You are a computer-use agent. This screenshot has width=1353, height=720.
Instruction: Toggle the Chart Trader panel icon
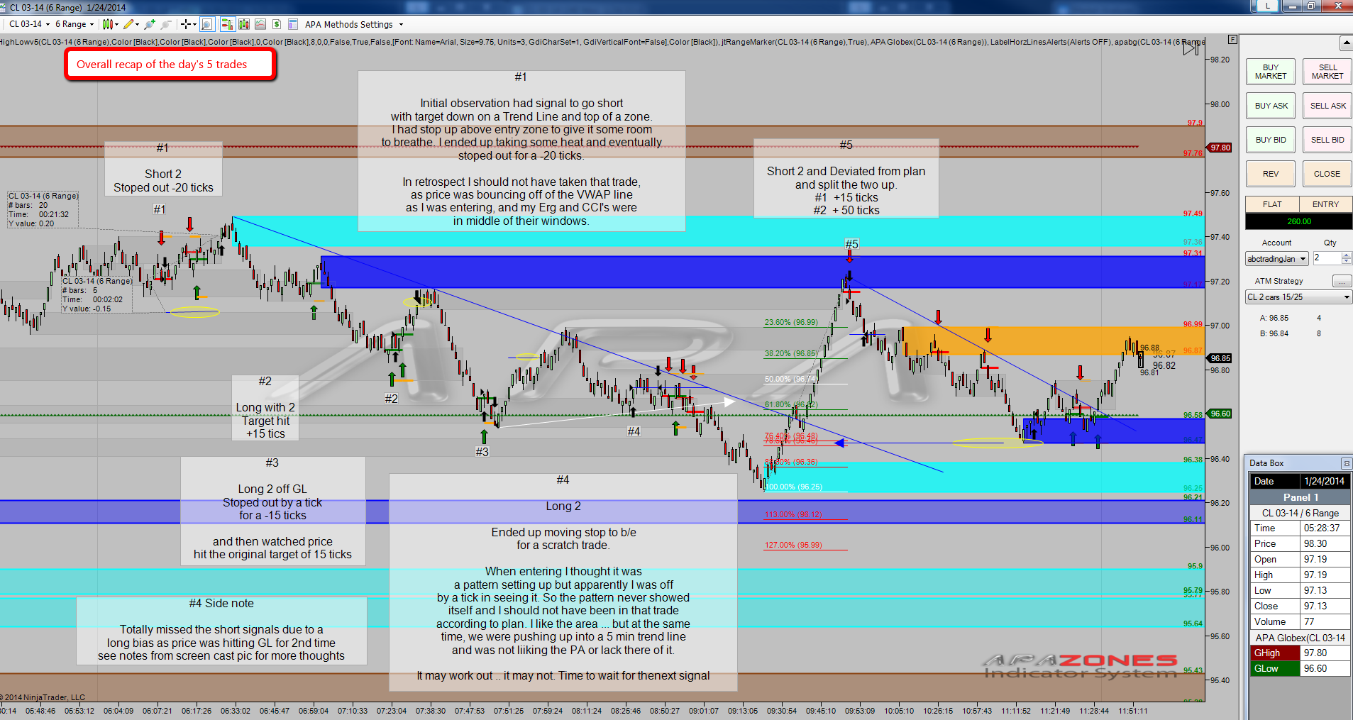coord(227,24)
